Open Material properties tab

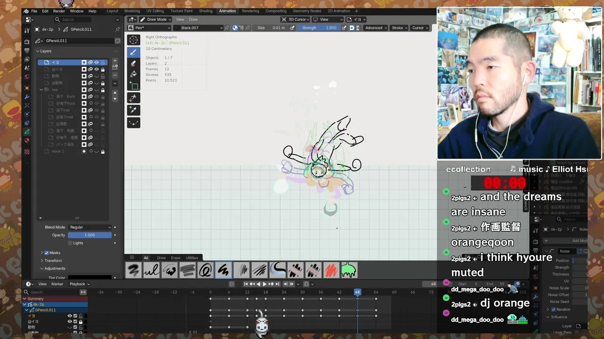[x=27, y=140]
